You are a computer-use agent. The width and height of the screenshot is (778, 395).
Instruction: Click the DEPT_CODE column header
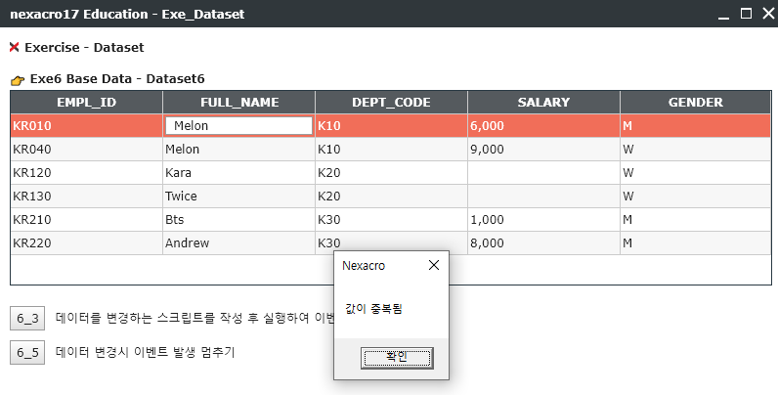click(392, 103)
